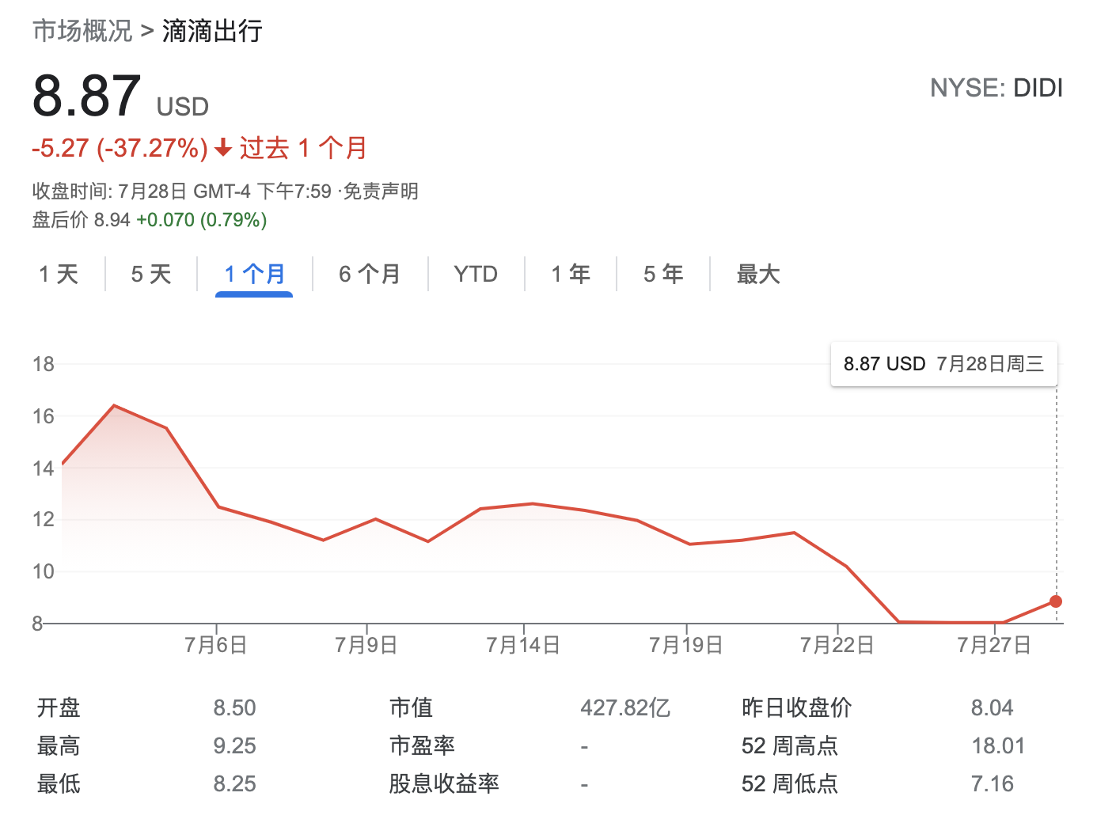
Task: Click the 7月6日 date axis label
Action: pyautogui.click(x=215, y=645)
